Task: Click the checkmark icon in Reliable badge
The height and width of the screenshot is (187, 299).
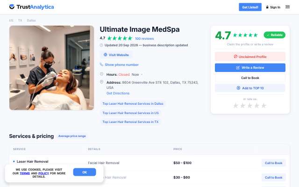Action: point(268,35)
